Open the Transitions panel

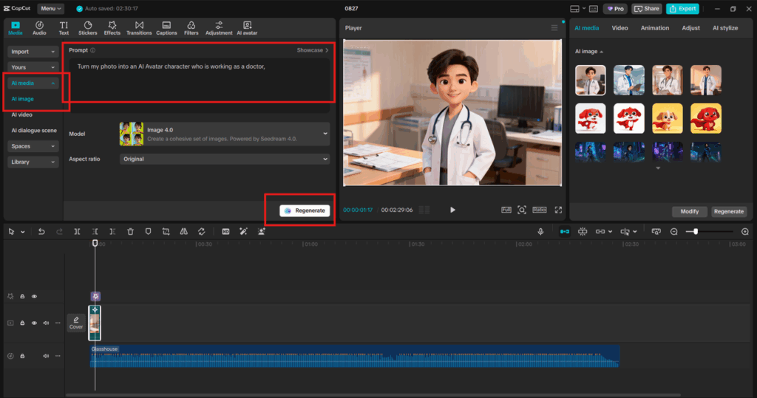click(139, 27)
